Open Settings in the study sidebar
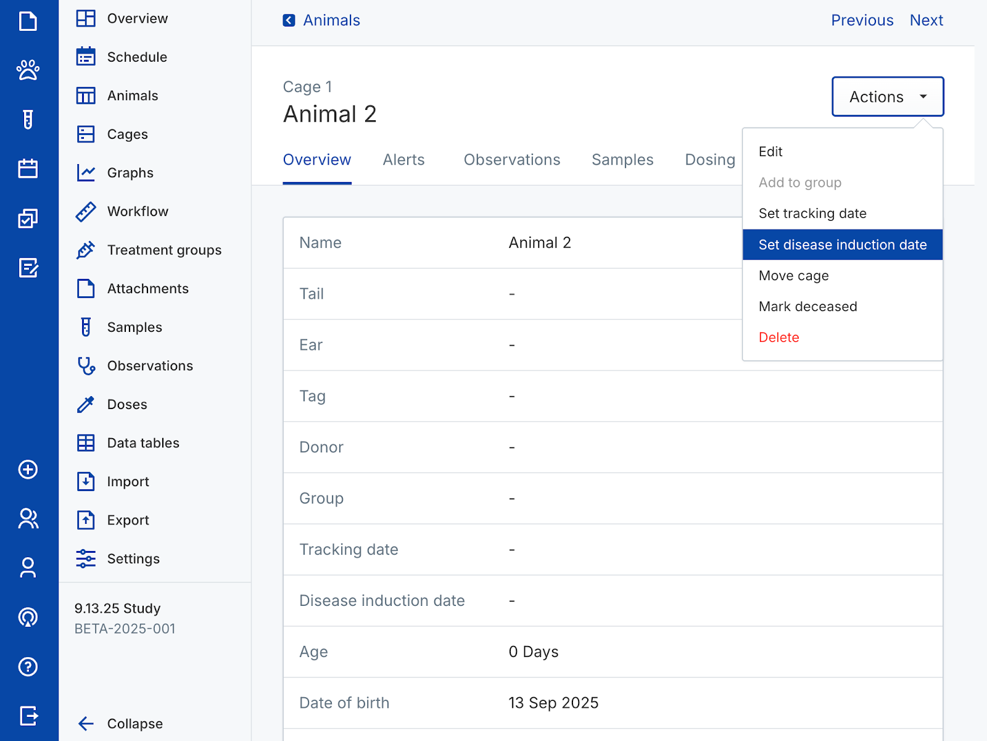Viewport: 987px width, 741px height. pos(133,559)
